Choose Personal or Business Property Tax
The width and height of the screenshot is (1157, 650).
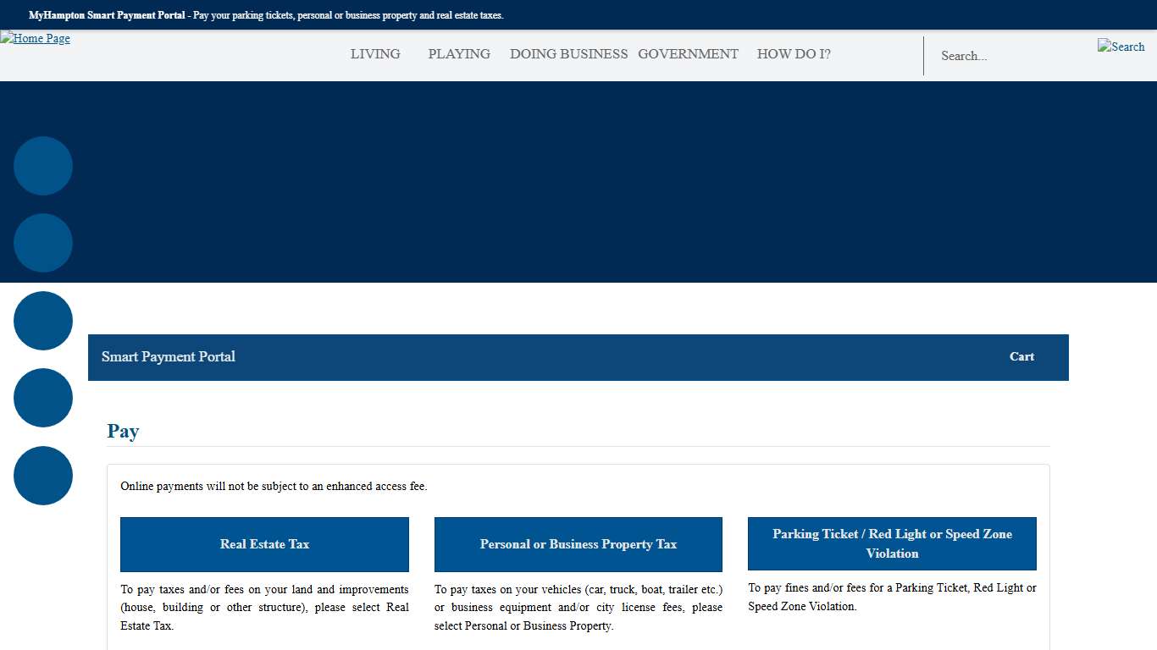578,544
